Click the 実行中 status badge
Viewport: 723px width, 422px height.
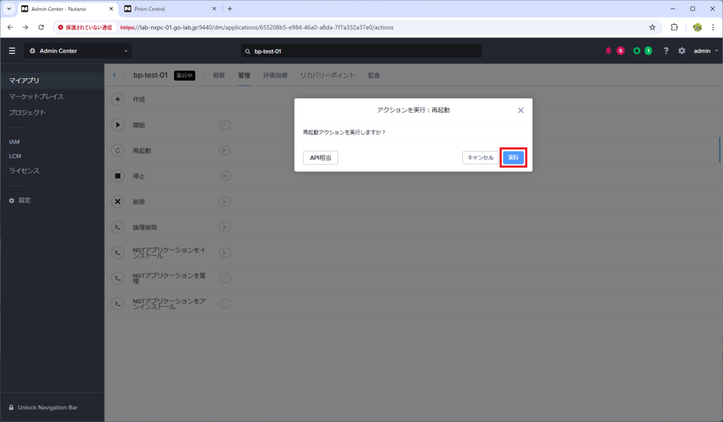184,75
